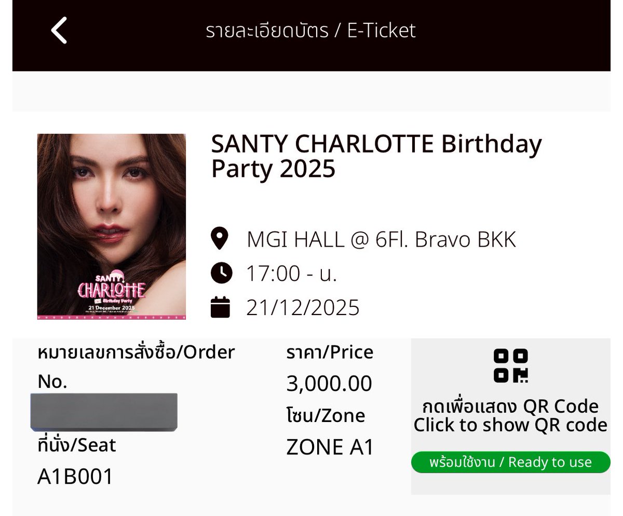Click the event title 'SANTY CHARLOTTE Birthday Party 2025'
The image size is (623, 516).
tap(376, 156)
